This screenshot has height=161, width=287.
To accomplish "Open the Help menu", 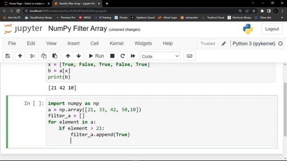I will pos(168,43).
